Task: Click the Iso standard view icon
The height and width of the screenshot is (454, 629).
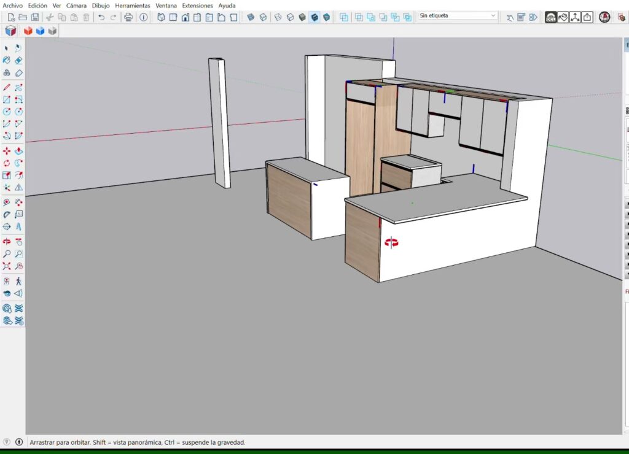Action: tap(161, 17)
